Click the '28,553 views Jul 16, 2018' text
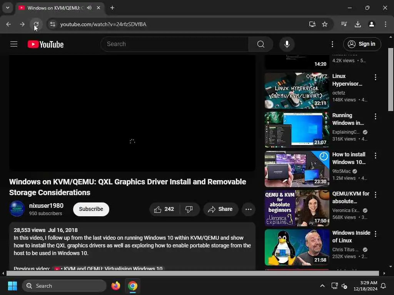 click(46, 230)
